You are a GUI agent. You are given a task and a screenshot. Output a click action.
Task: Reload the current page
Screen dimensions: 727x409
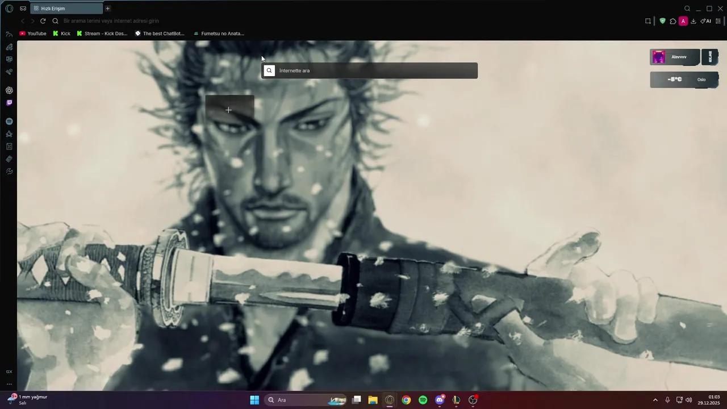point(43,21)
